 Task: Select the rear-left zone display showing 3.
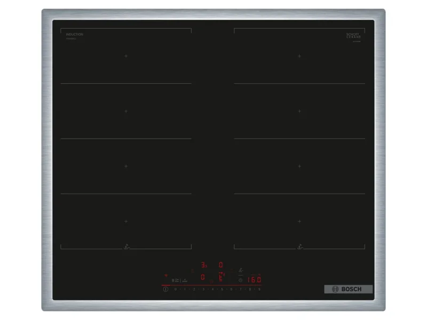(204, 265)
